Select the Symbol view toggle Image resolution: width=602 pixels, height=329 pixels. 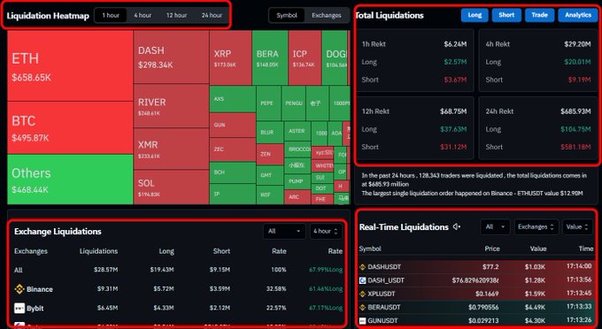click(287, 15)
